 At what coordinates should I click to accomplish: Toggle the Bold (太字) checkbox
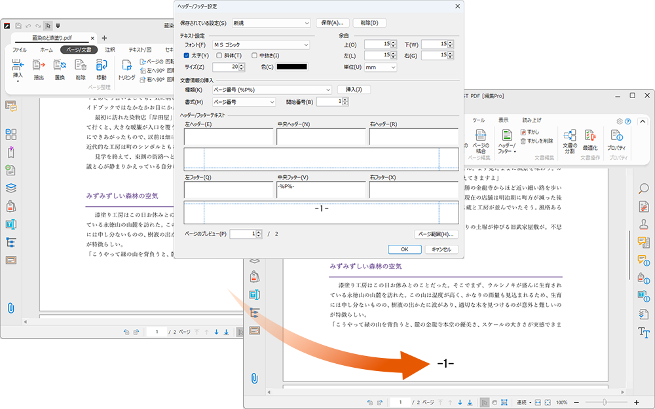click(187, 56)
